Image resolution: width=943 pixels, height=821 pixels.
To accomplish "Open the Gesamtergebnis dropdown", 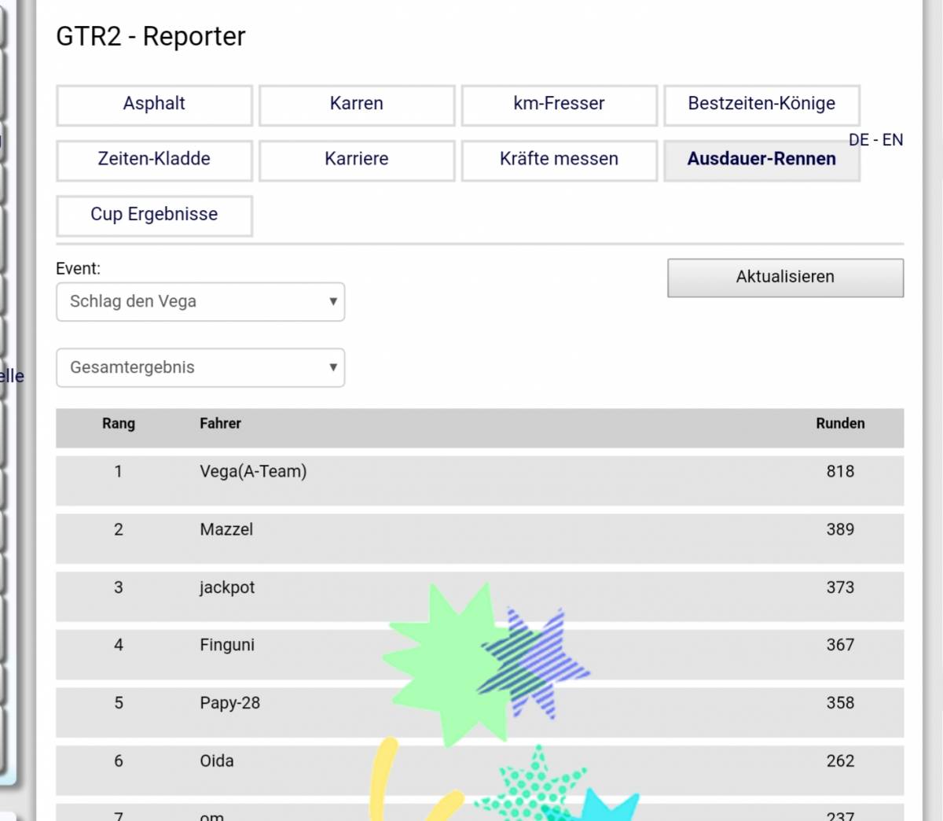I will click(200, 368).
